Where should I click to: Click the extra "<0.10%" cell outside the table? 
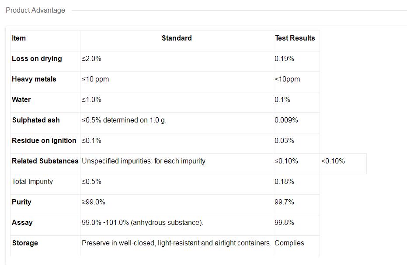[x=333, y=161]
